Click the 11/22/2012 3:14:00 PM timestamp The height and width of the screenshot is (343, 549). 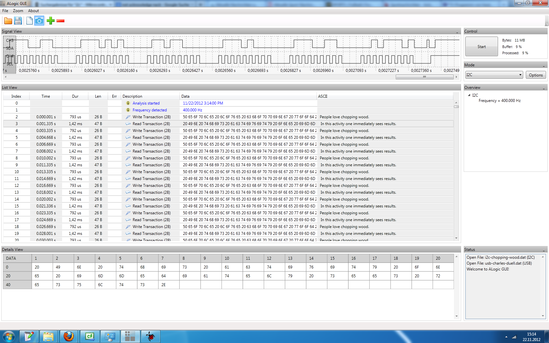tap(203, 103)
